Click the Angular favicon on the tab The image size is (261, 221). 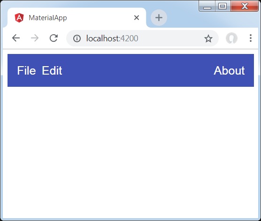pyautogui.click(x=19, y=18)
